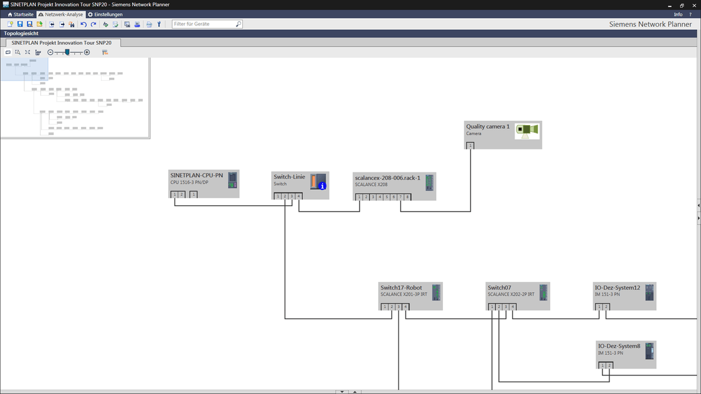This screenshot has height=394, width=701.
Task: Activate the zoom-to-area tool
Action: click(17, 52)
